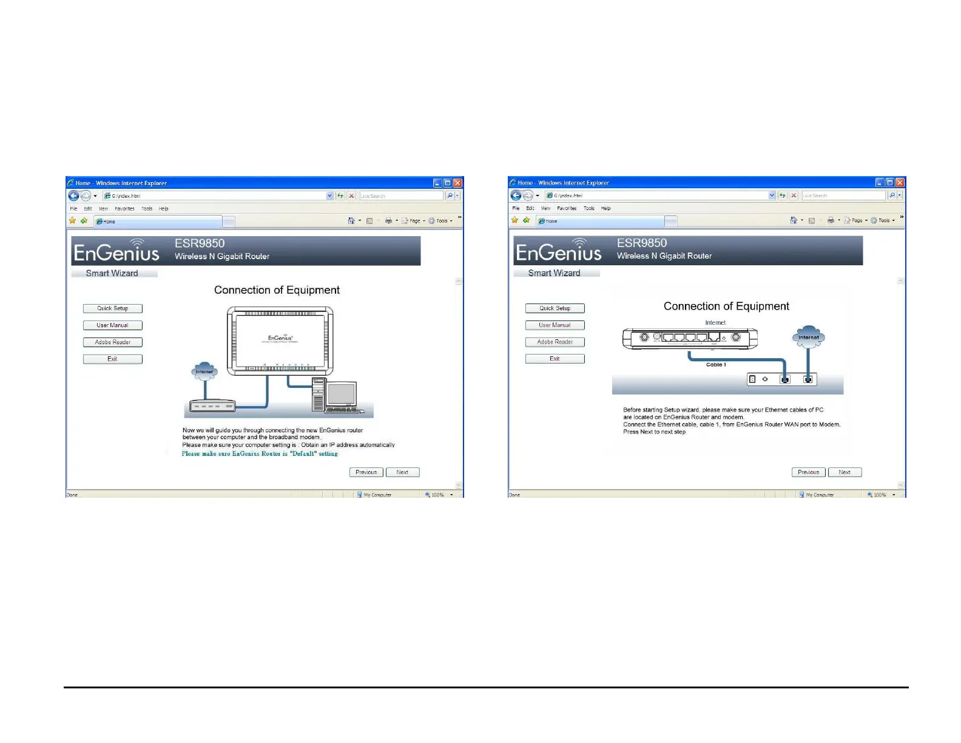Viewport: 961px width, 743px height.
Task: Click Next button in right browser window
Action: tap(845, 472)
